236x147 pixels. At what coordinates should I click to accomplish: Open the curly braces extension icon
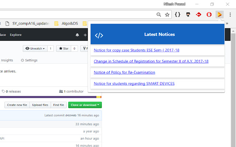[177, 14]
